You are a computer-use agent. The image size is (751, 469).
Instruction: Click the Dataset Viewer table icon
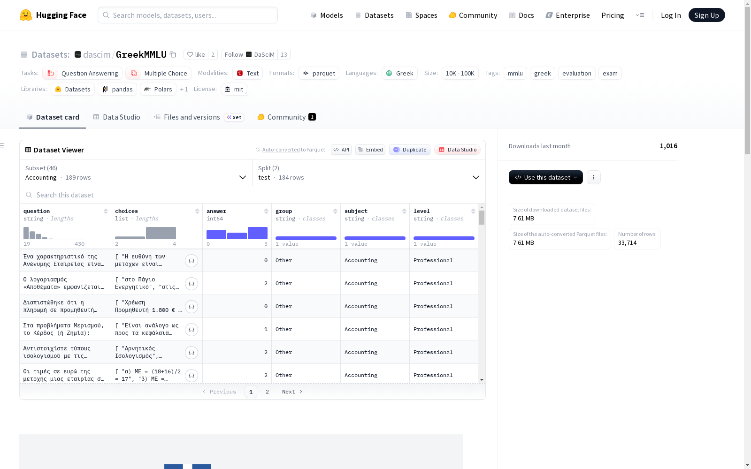click(28, 150)
